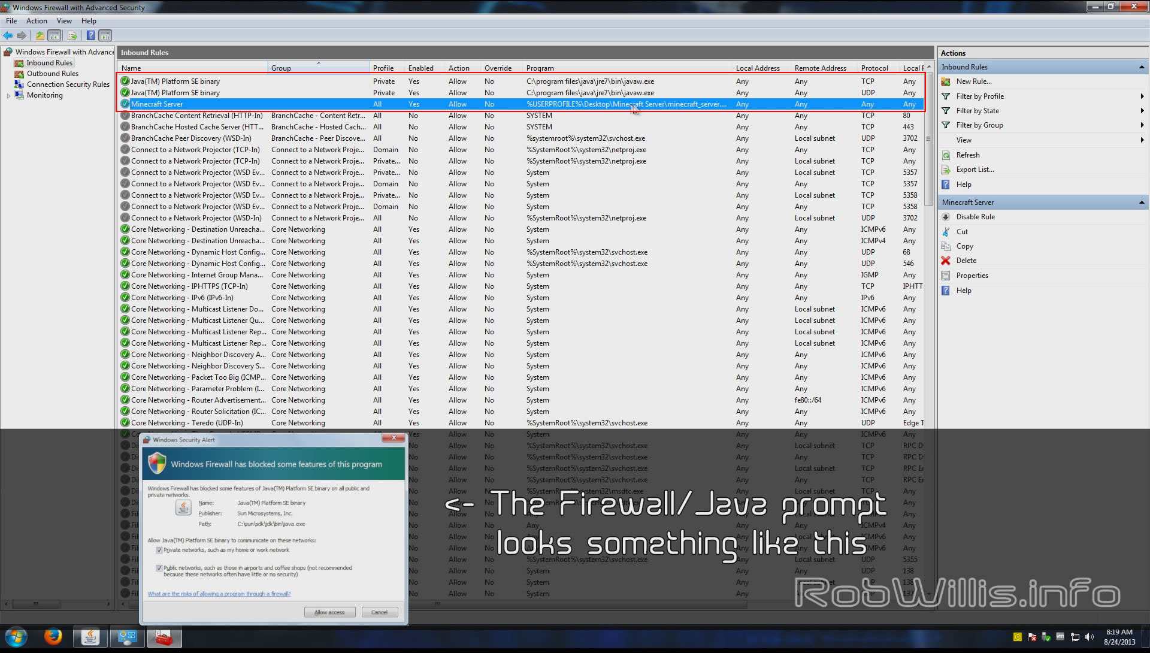
Task: Click the rules list vertical scrollbar
Action: (928, 138)
